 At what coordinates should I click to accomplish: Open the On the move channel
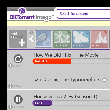62,39
